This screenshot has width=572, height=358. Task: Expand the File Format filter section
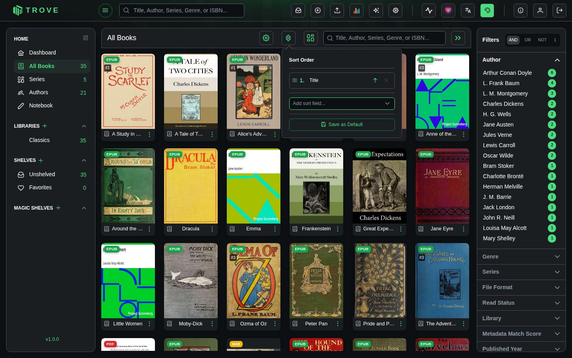click(x=521, y=287)
